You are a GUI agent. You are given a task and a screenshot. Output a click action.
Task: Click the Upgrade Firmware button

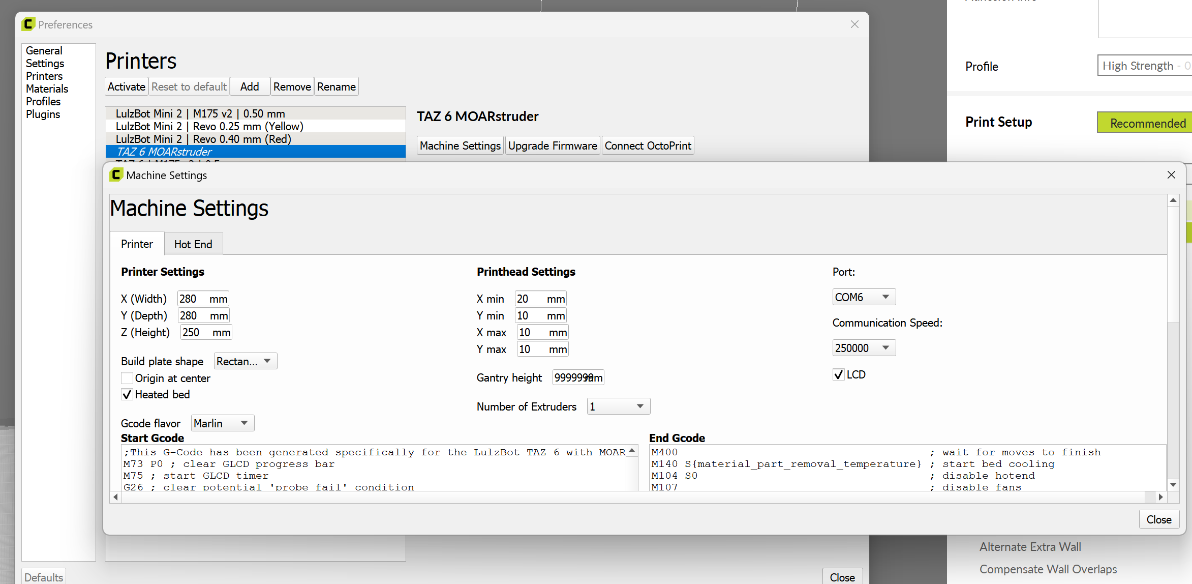[553, 145]
